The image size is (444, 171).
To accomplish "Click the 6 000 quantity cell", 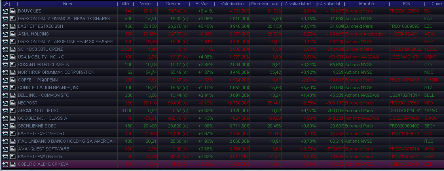I will [127, 111].
